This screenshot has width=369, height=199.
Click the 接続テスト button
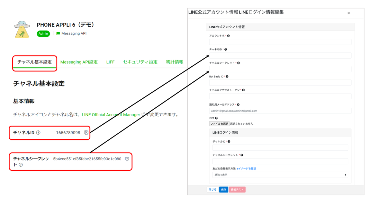237,190
